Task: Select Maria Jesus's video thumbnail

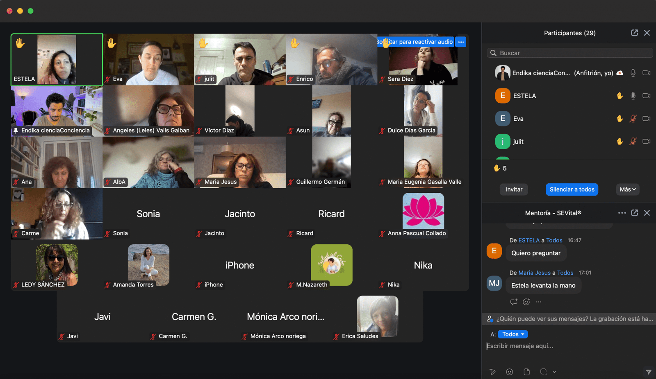Action: click(x=240, y=162)
